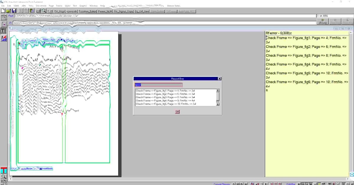354x185 pixels.
Task: Click the colored T tool near the sidebar bottom
Action: pyautogui.click(x=4, y=170)
